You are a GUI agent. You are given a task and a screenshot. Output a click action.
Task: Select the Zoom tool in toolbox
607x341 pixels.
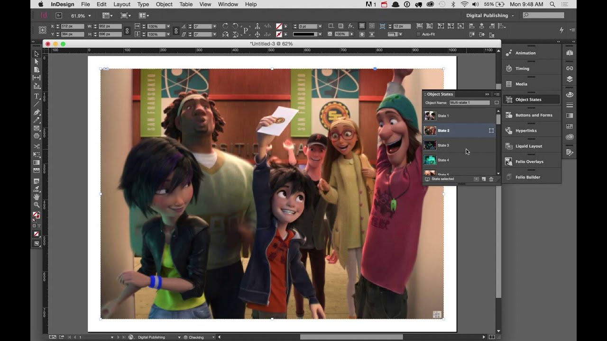[x=37, y=205]
